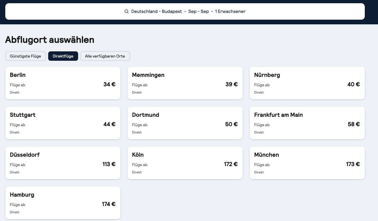This screenshot has width=378, height=221.
Task: Open the Dortmund flight card
Action: (185, 123)
